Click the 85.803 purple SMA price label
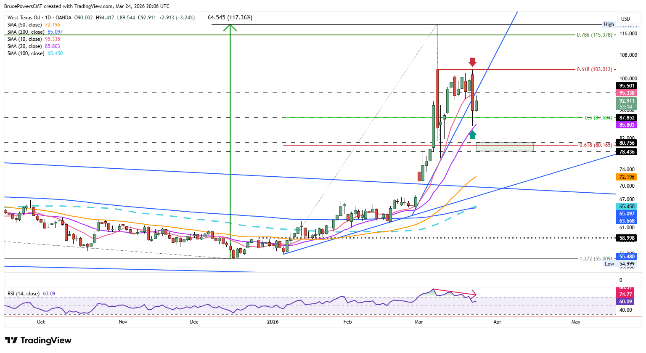This screenshot has height=353, width=646. click(x=627, y=125)
